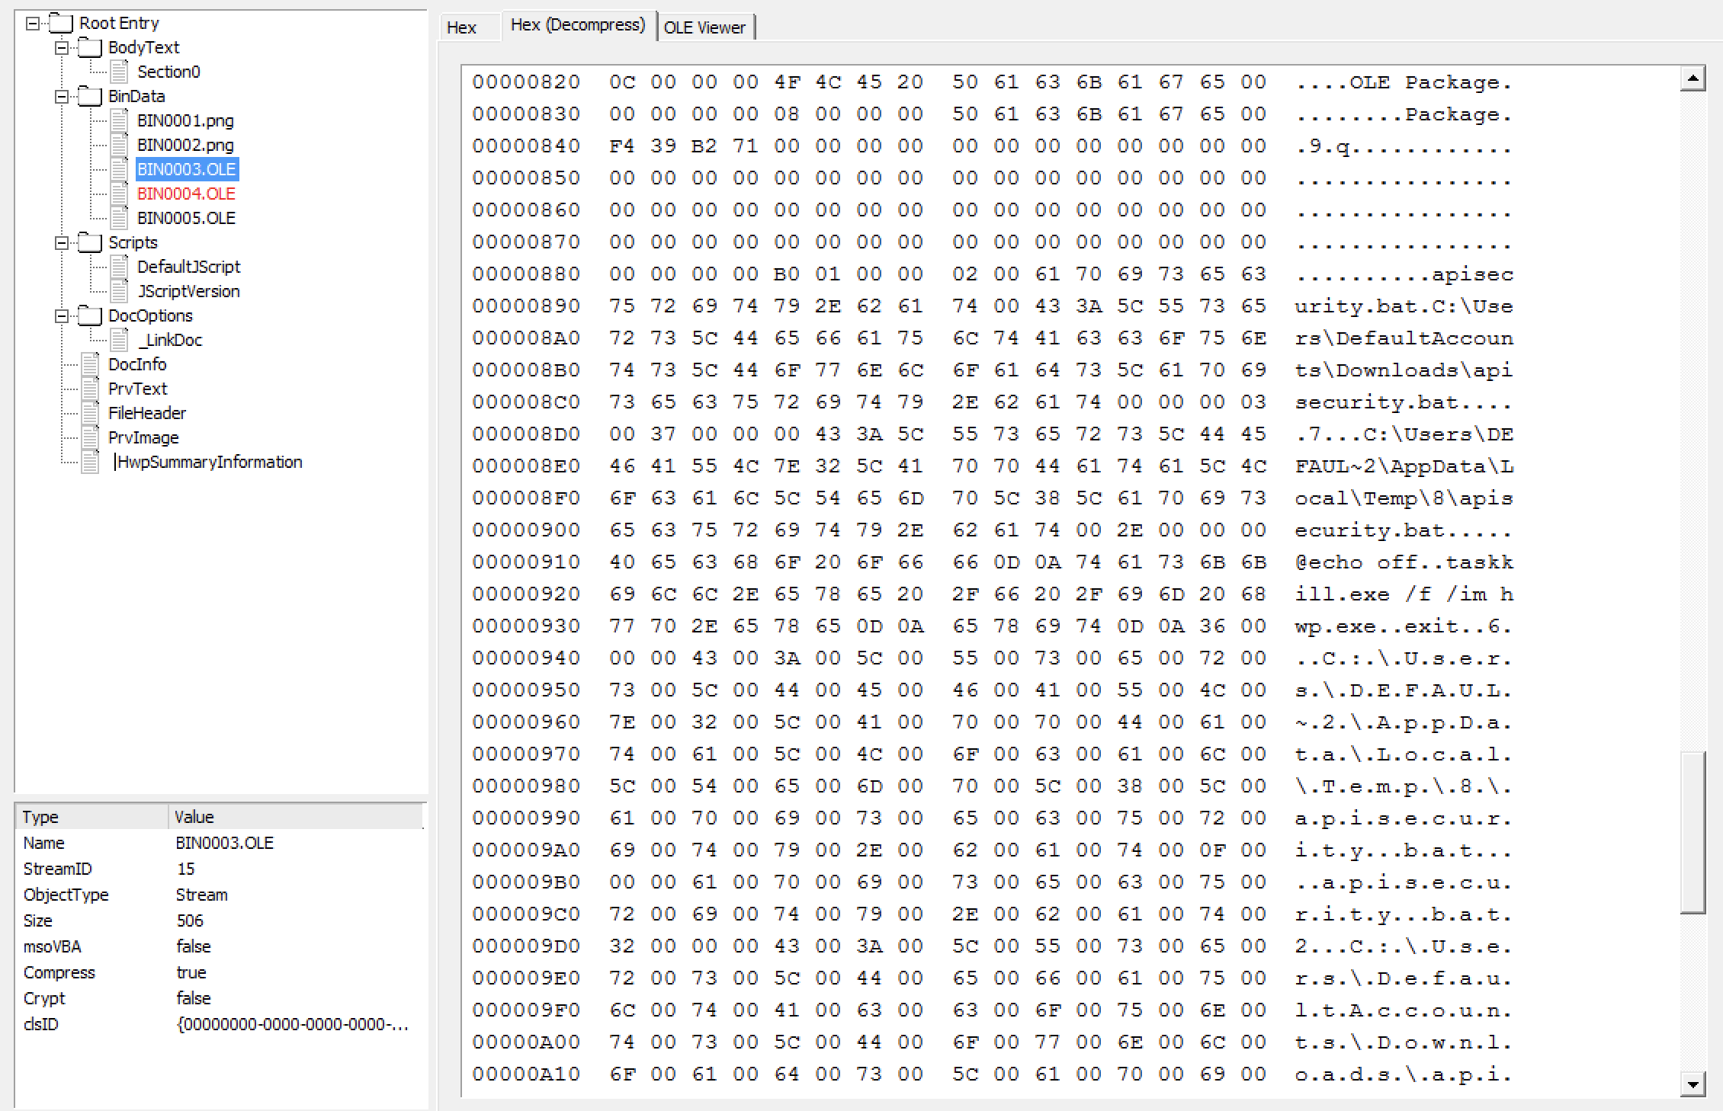Click the Root Entry folder icon

pyautogui.click(x=61, y=23)
